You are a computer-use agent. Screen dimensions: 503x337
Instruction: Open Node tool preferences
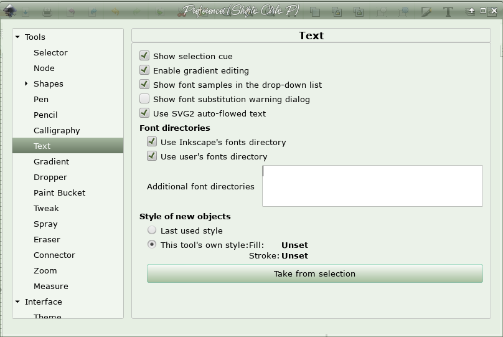(x=44, y=68)
